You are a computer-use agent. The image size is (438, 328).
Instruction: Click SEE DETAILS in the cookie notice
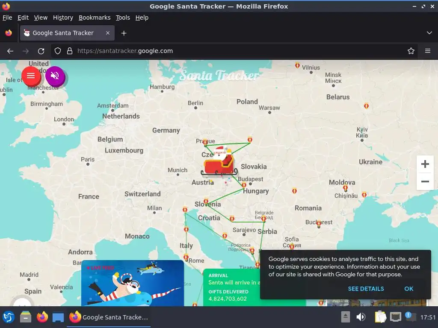tap(366, 289)
